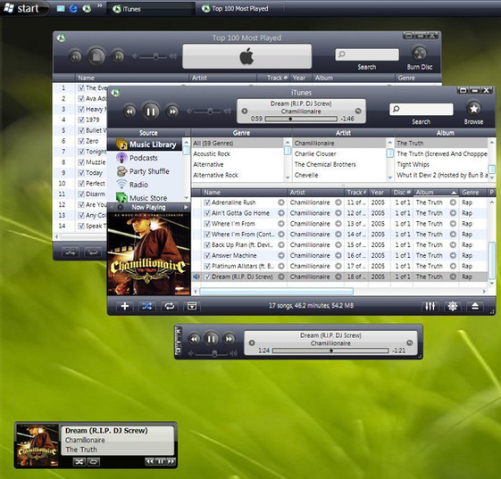Toggle shuffle in the main iTunes bottom bar
This screenshot has width=501, height=479.
point(147,306)
